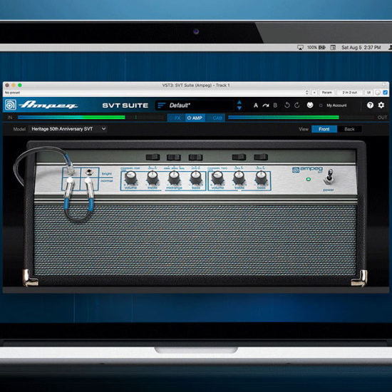Click the channel one treble knob
This screenshot has width=392, height=392.
[x=153, y=177]
